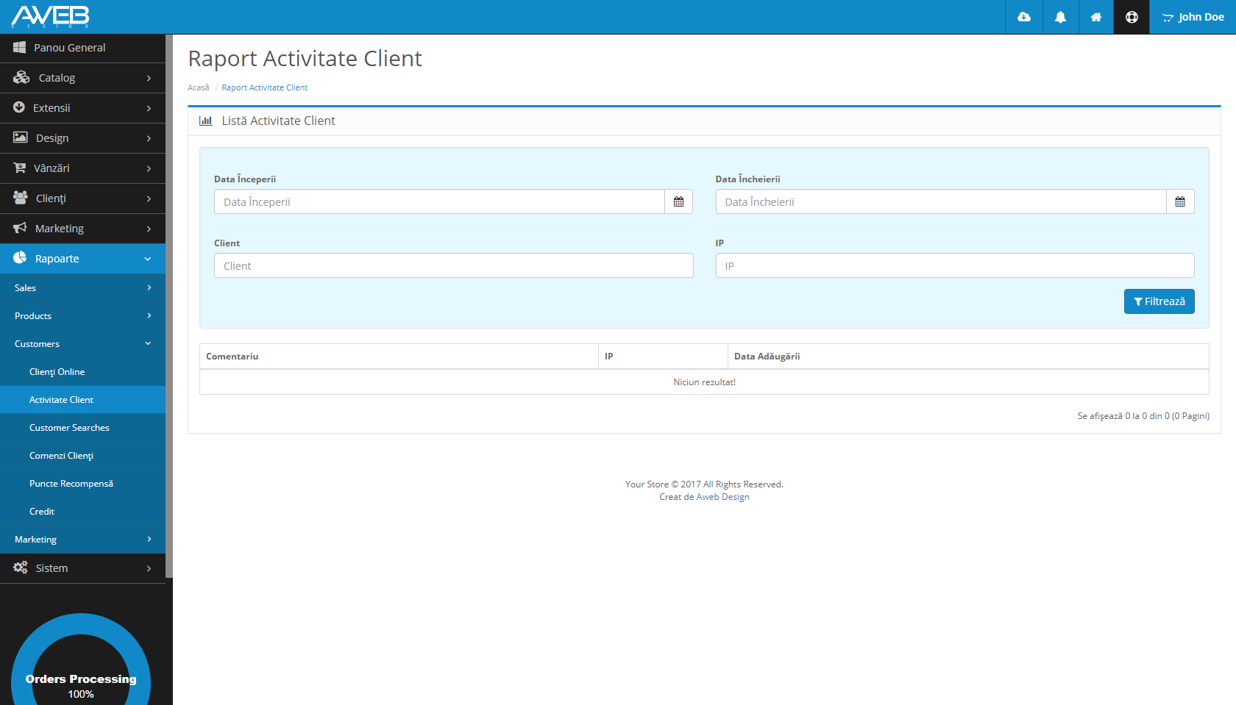The width and height of the screenshot is (1236, 705).
Task: Open calendar picker for Data Încheierii
Action: click(1179, 202)
